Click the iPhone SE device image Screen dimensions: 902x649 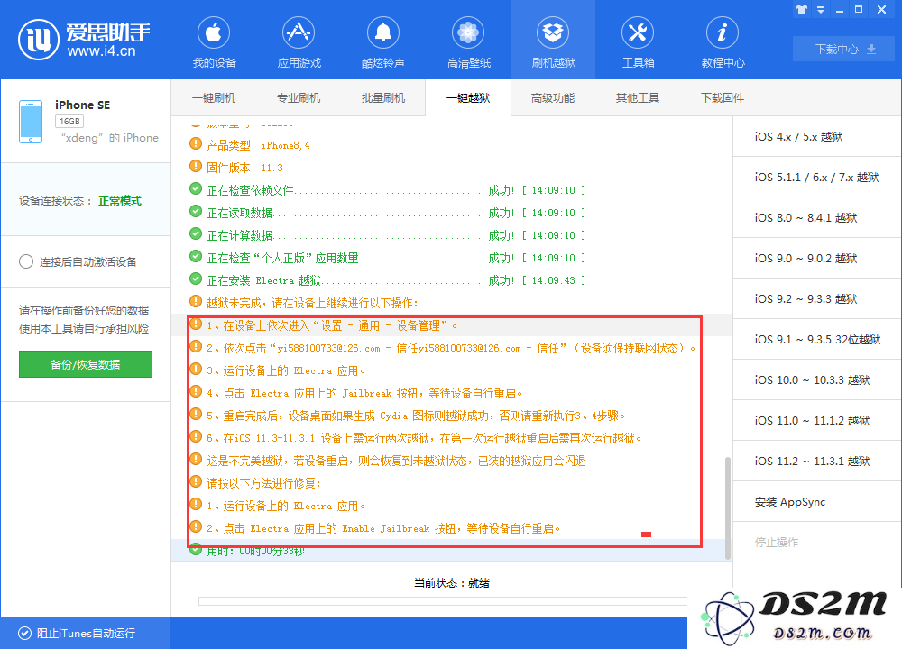click(31, 122)
